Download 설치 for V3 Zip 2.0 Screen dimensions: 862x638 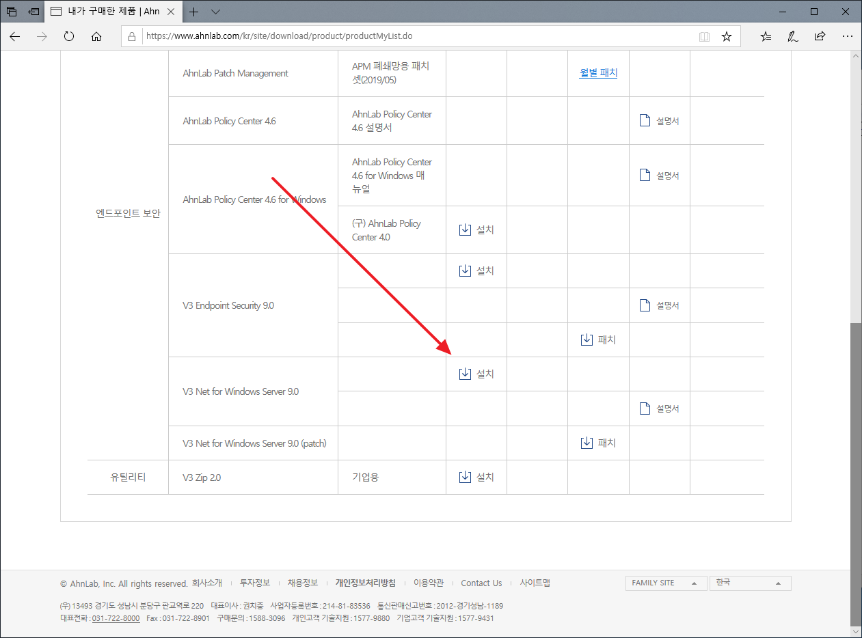pyautogui.click(x=476, y=477)
